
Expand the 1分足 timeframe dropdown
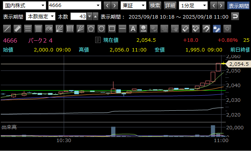(193, 5)
